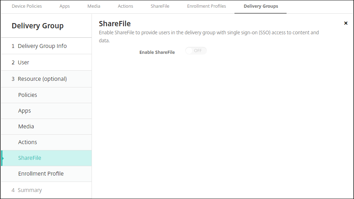Select the ShareFile top tab

(x=160, y=6)
